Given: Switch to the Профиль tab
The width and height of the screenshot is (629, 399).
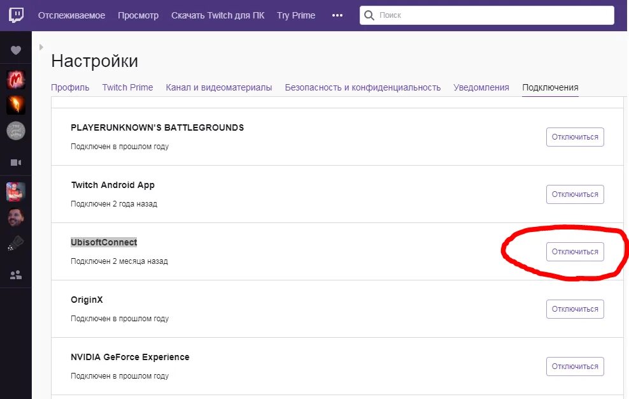Looking at the screenshot, I should click(70, 87).
